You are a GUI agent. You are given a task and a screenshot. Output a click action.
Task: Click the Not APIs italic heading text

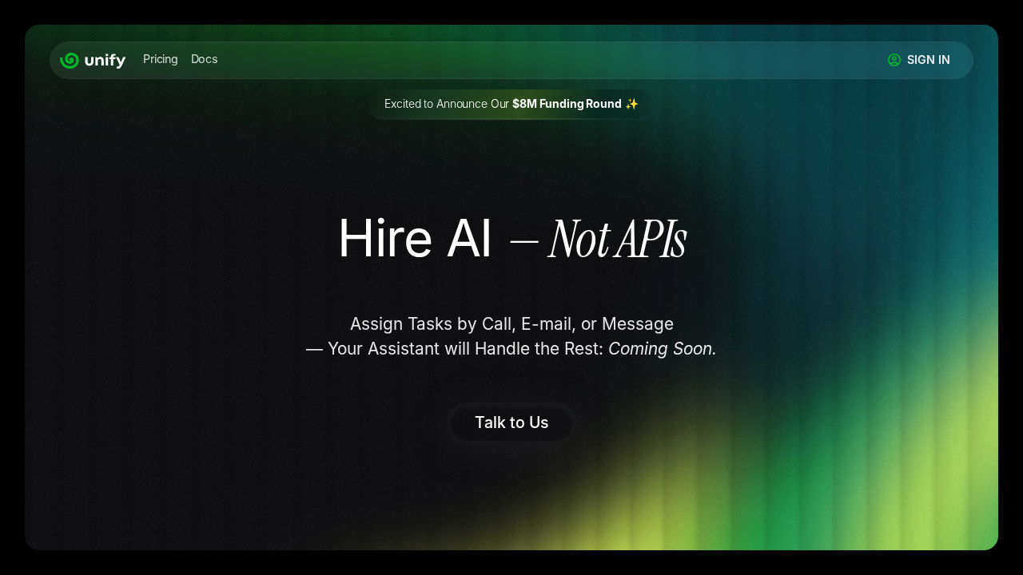(616, 237)
